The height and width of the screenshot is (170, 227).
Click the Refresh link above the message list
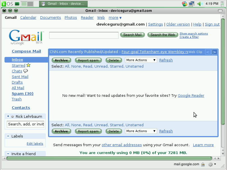pyautogui.click(x=166, y=60)
